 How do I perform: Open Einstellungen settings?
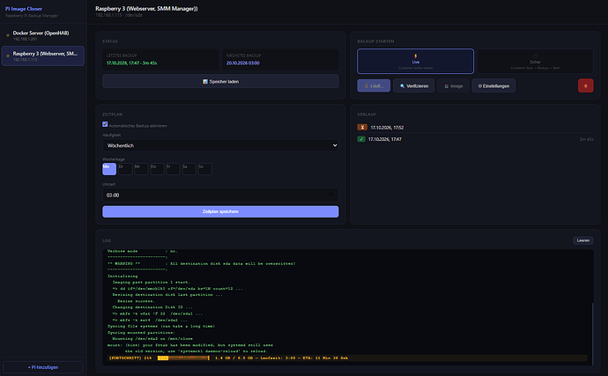[x=493, y=85]
